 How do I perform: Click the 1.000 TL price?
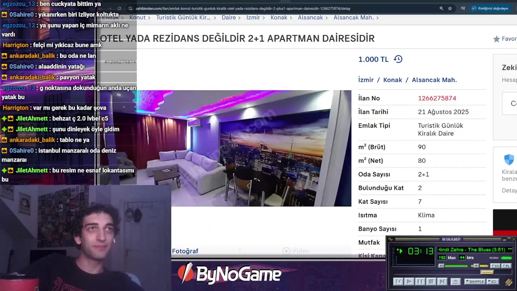tap(373, 59)
